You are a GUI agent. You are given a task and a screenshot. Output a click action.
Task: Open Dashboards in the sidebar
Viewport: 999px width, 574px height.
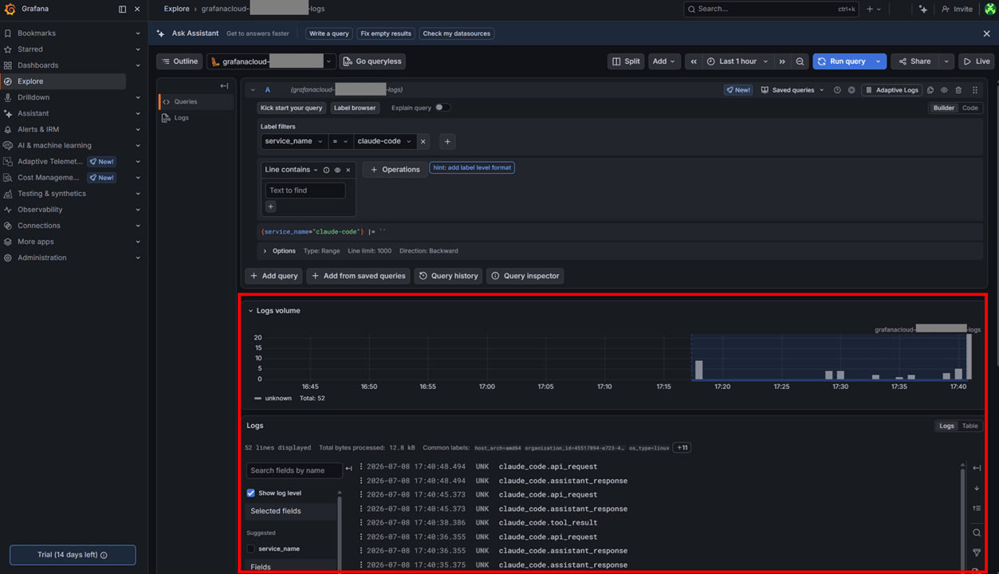tap(38, 65)
